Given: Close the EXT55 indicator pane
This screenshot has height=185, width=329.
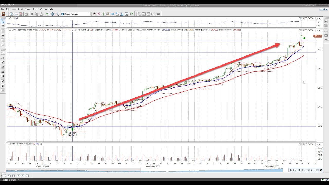Looking at the screenshot, I should (x=320, y=18).
